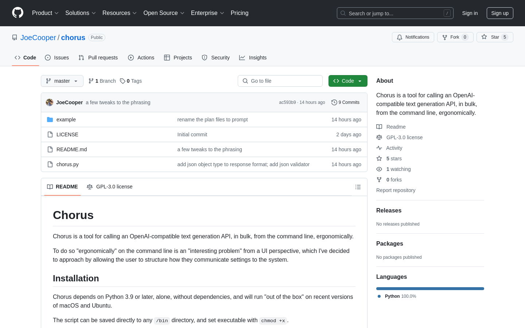
Task: Open the Pull requests tab
Action: (x=98, y=58)
